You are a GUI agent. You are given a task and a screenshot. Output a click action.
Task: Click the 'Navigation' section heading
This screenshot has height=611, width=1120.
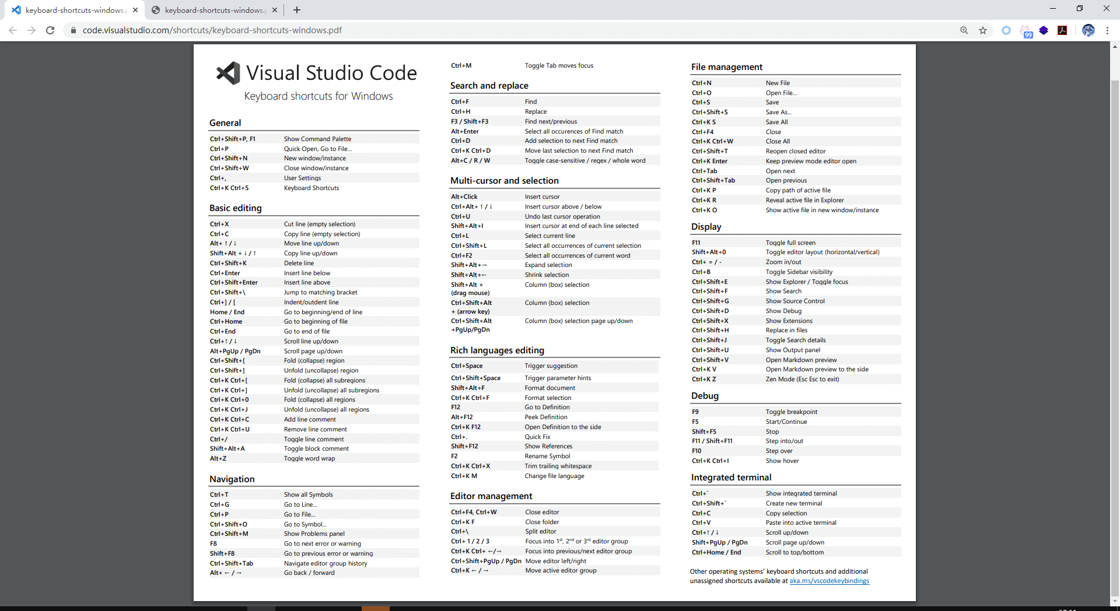click(232, 479)
